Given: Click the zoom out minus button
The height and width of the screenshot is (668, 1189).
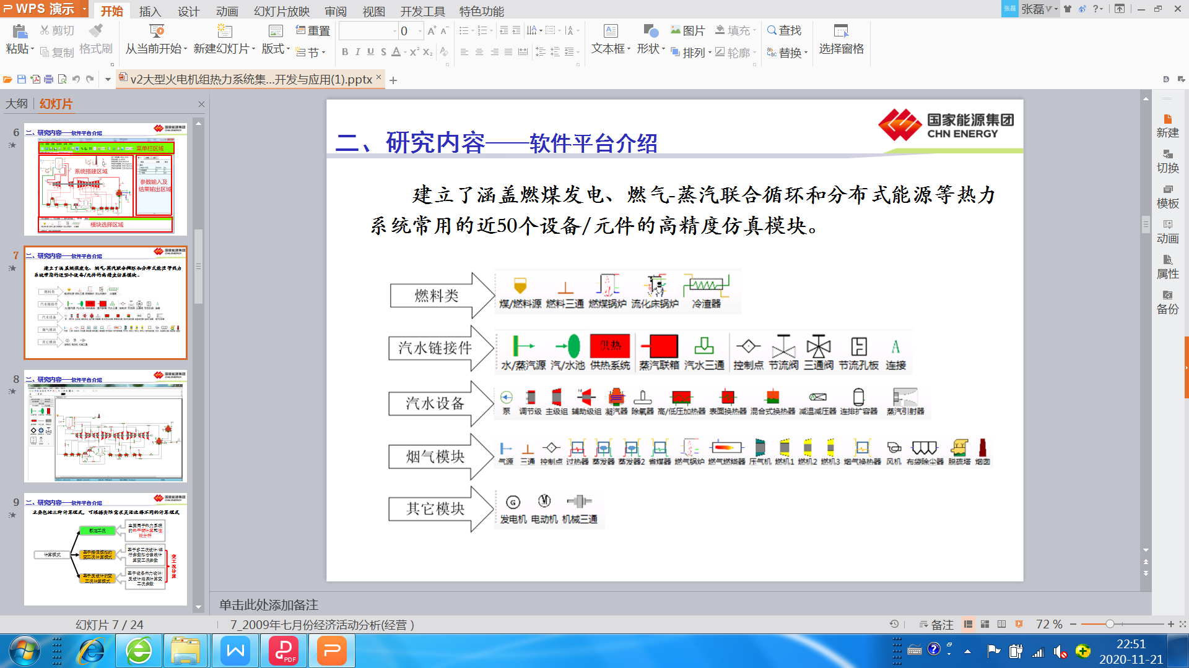Looking at the screenshot, I should click(x=1073, y=624).
